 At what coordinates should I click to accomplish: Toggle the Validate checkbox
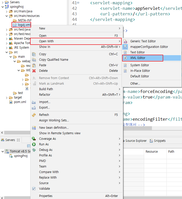tap(34, 189)
